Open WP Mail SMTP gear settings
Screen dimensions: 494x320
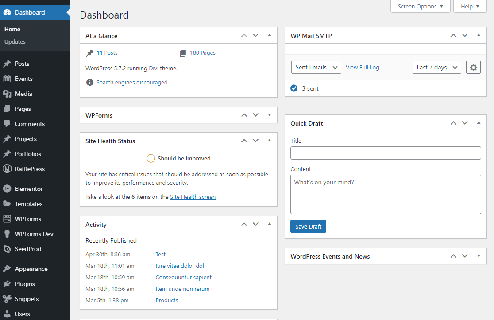[x=473, y=67]
